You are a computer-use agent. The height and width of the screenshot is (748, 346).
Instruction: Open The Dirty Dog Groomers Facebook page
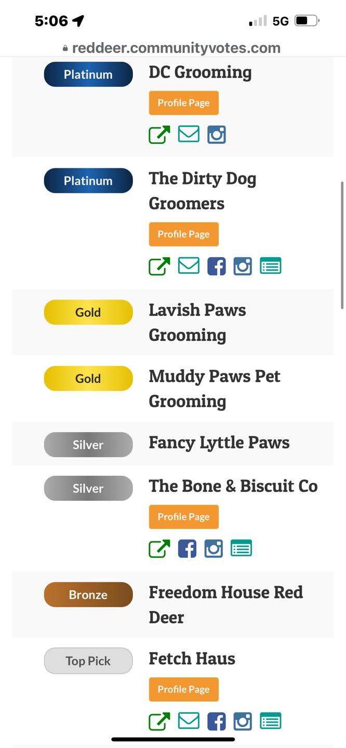coord(216,266)
